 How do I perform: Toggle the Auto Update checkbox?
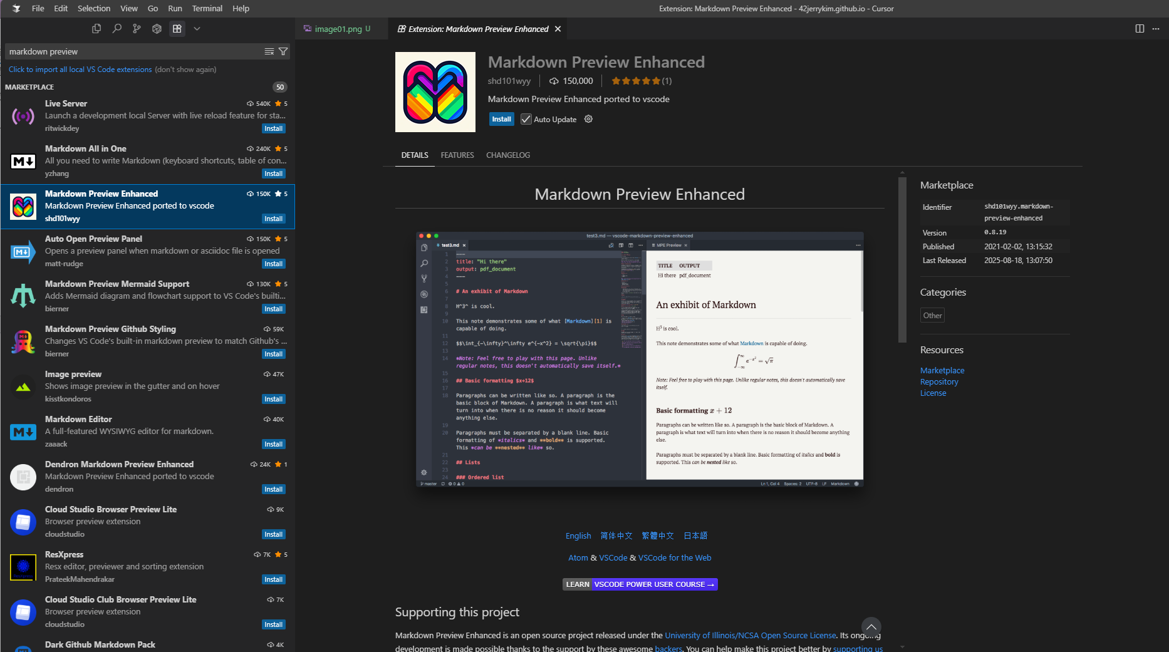coord(526,119)
